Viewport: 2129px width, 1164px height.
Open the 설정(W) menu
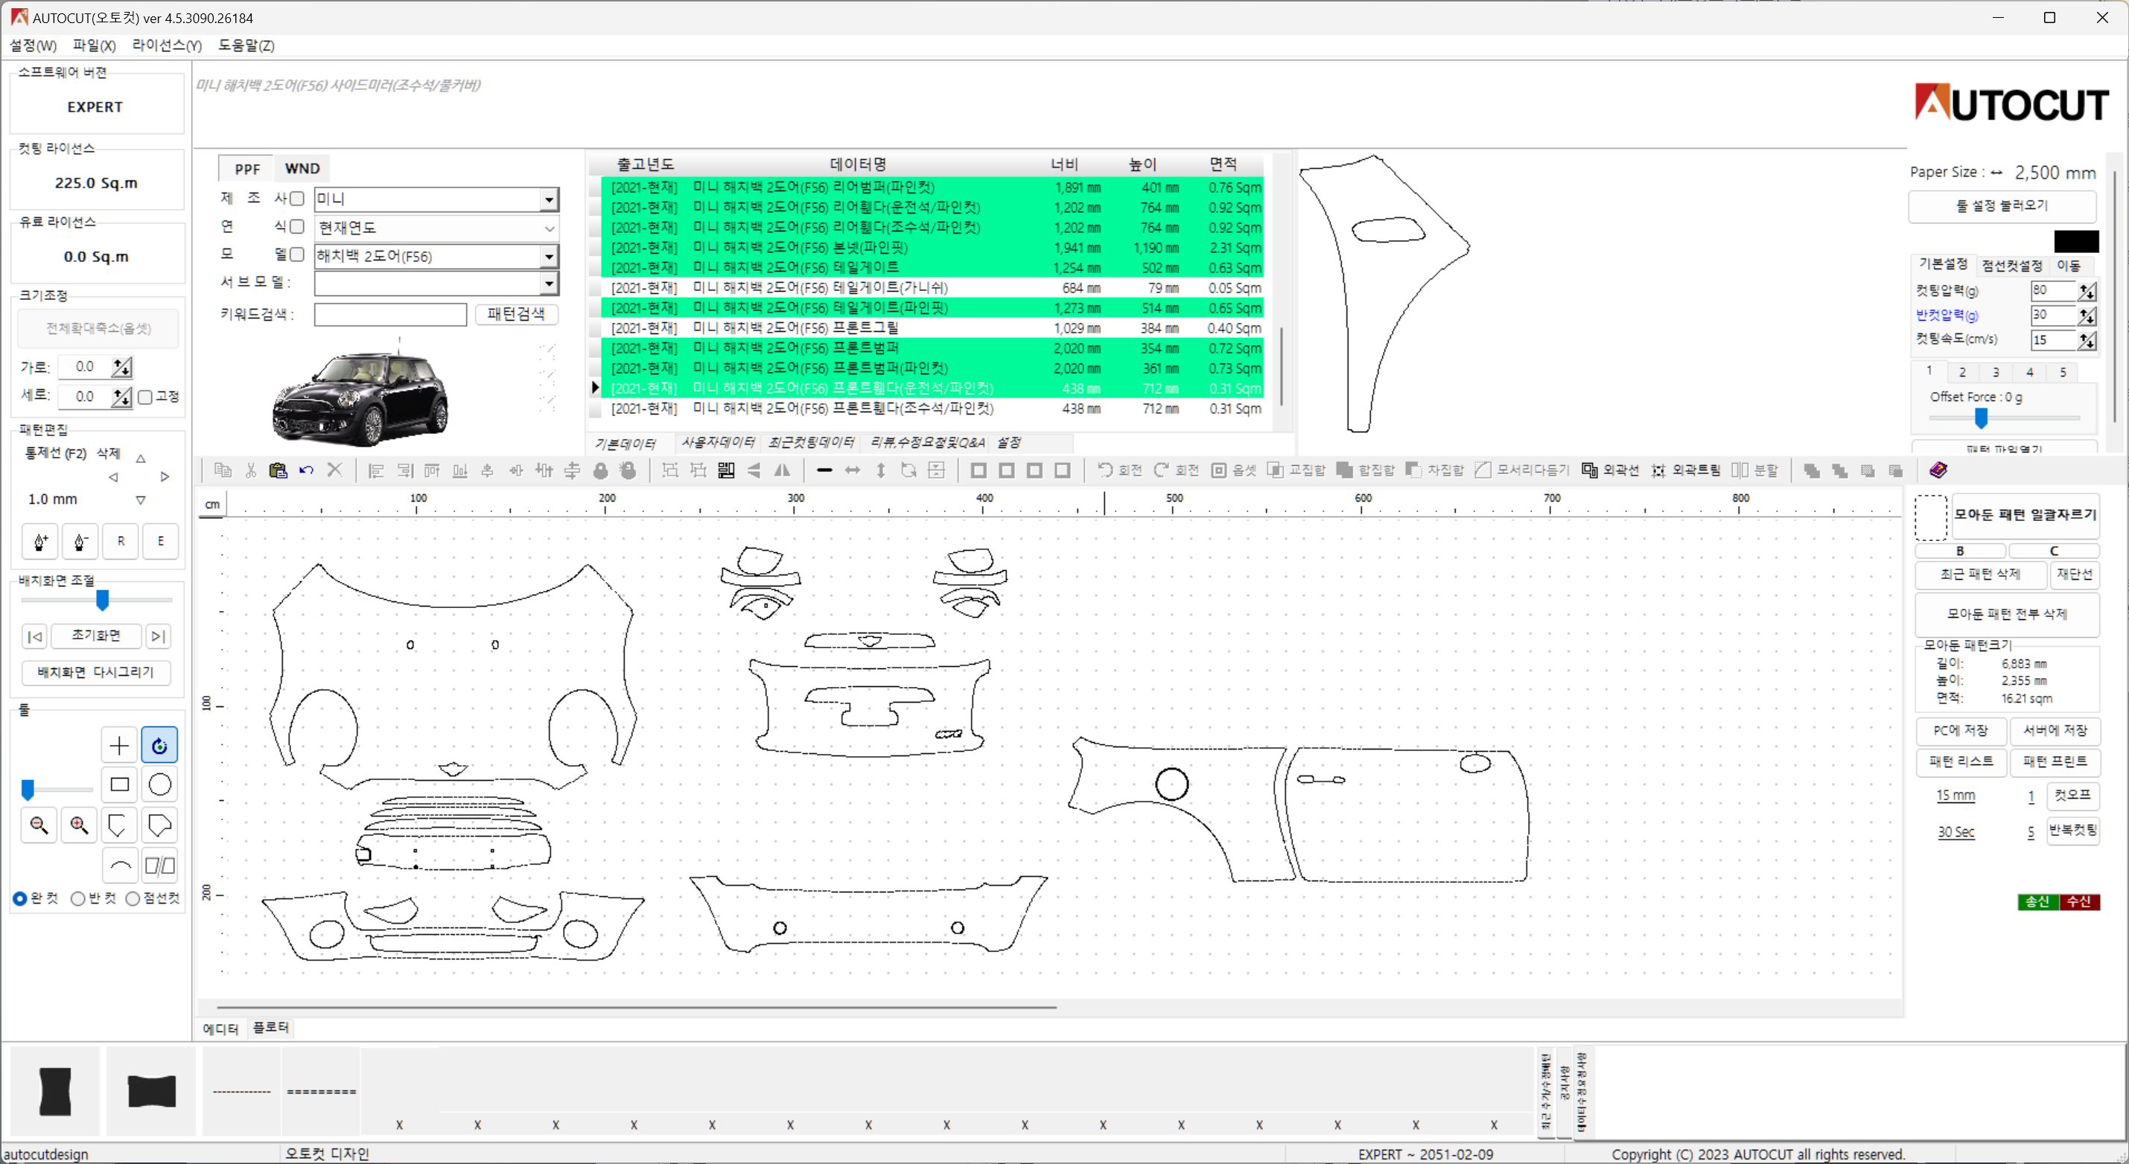[x=33, y=45]
